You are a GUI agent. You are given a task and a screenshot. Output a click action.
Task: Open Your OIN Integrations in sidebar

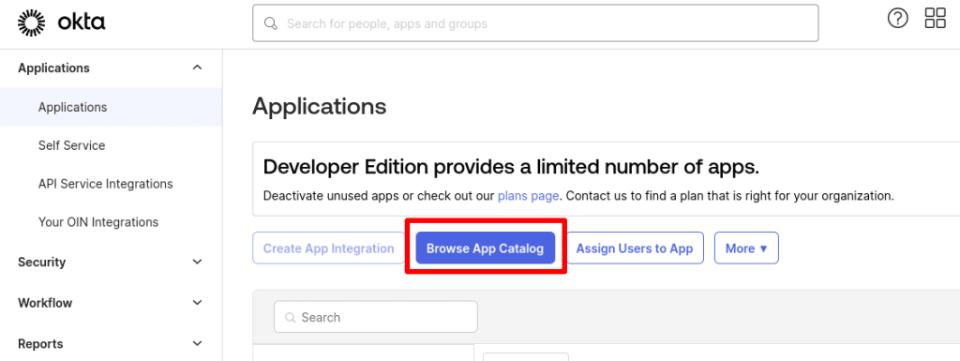click(97, 222)
